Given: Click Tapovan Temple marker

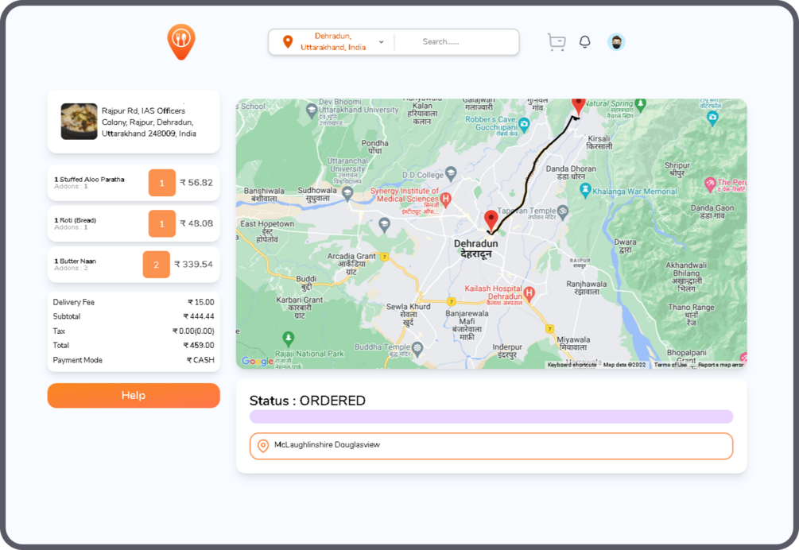Looking at the screenshot, I should [563, 211].
